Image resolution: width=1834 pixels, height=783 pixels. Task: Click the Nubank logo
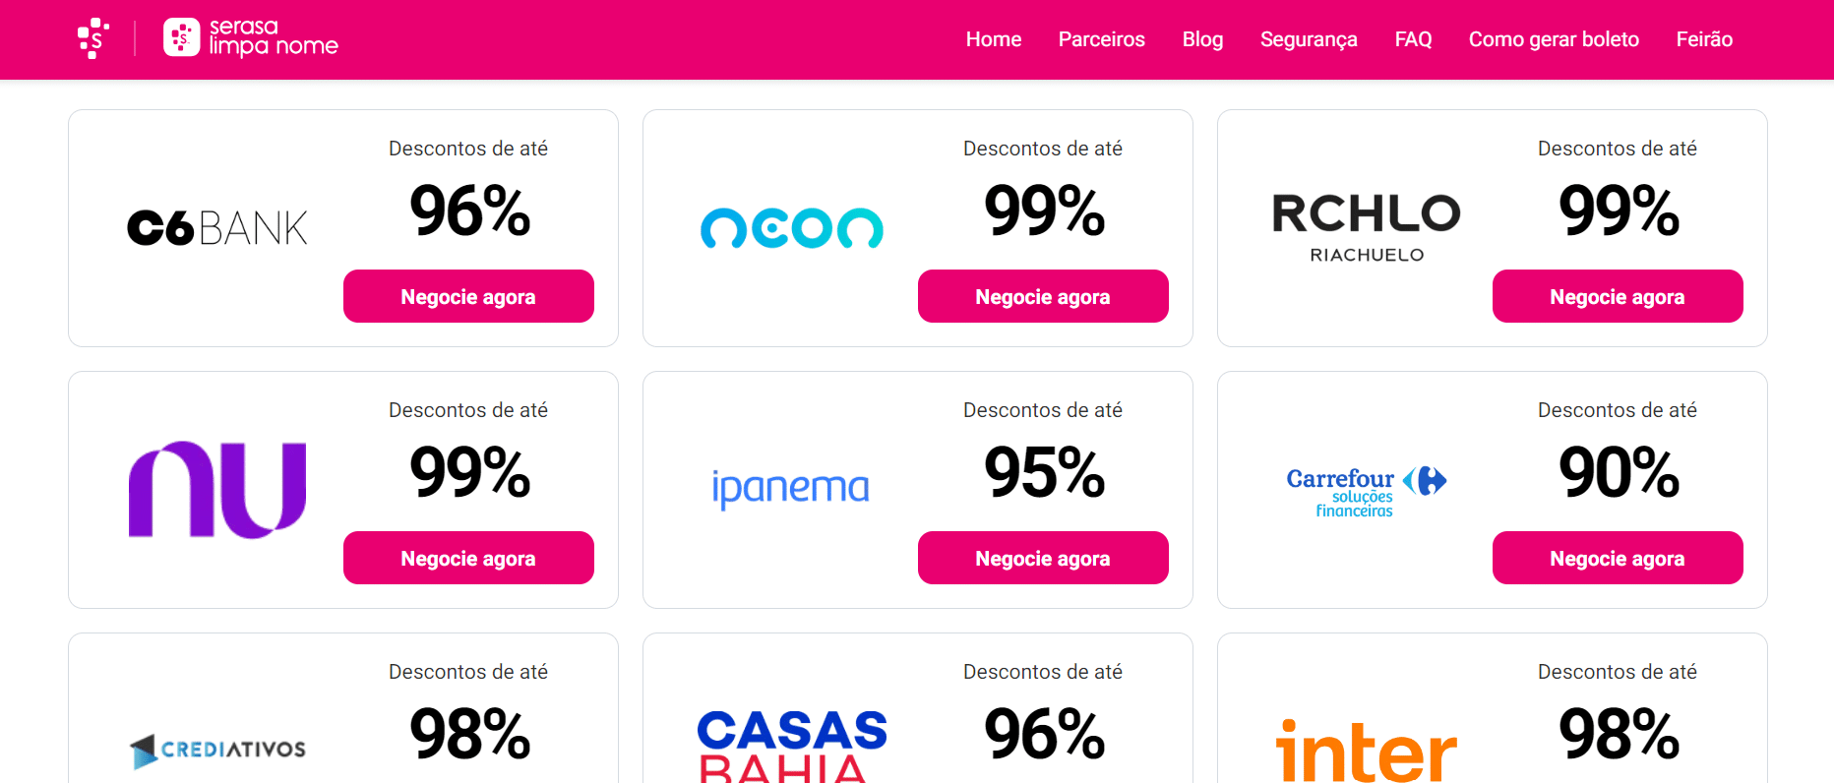click(217, 489)
